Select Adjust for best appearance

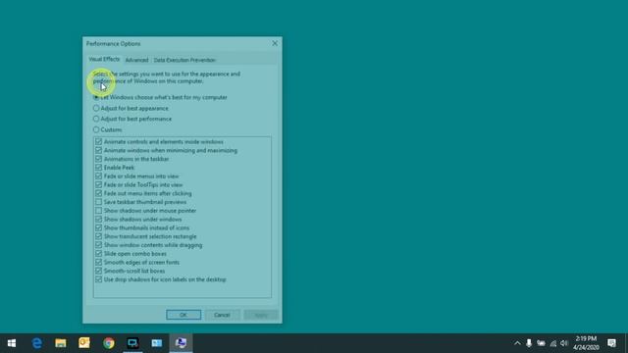[x=131, y=108]
